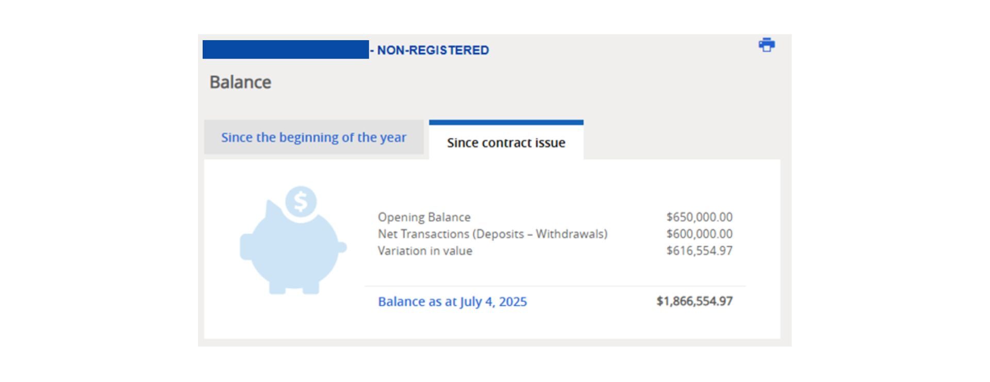Click the Opening Balance label

pos(424,217)
